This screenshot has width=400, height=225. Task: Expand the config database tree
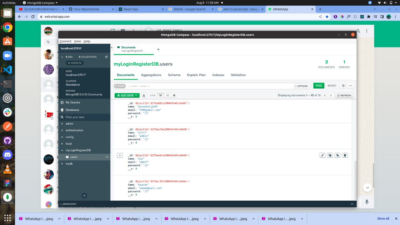point(62,137)
